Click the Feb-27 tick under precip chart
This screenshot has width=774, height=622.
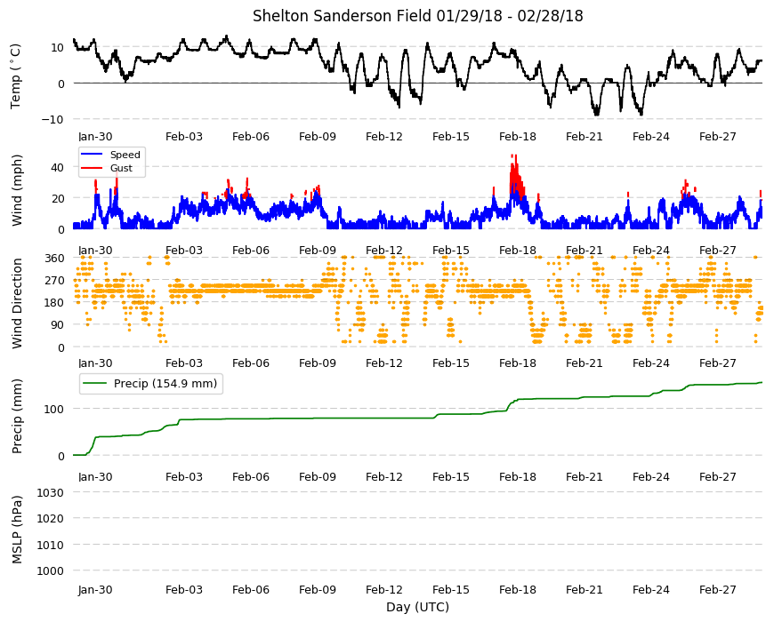pyautogui.click(x=717, y=476)
